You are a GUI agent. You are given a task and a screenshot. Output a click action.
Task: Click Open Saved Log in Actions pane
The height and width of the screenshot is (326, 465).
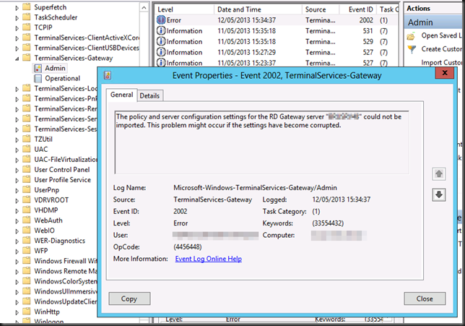coord(441,35)
